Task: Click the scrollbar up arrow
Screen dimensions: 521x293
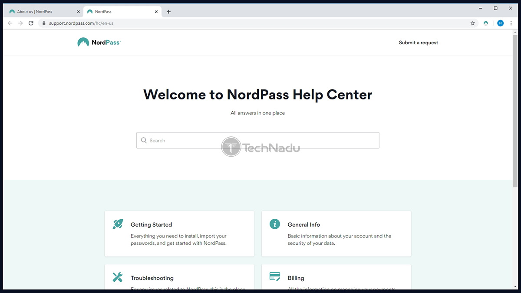Action: click(515, 32)
